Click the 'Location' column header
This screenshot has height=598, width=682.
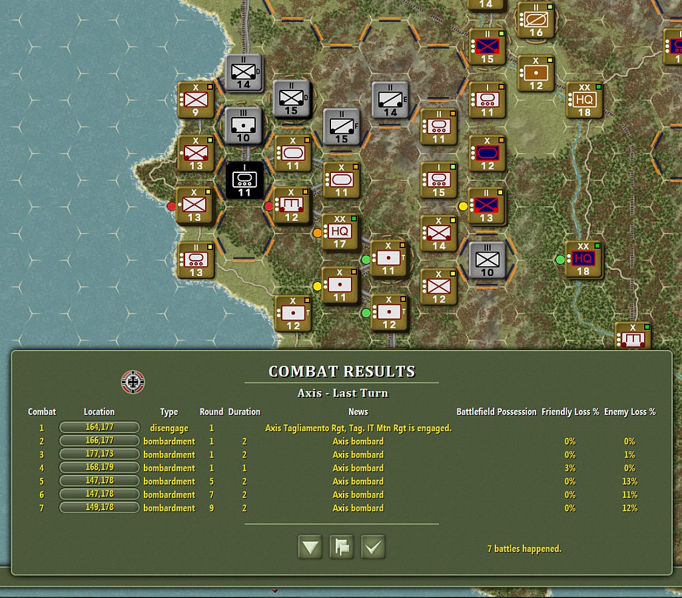tap(99, 412)
